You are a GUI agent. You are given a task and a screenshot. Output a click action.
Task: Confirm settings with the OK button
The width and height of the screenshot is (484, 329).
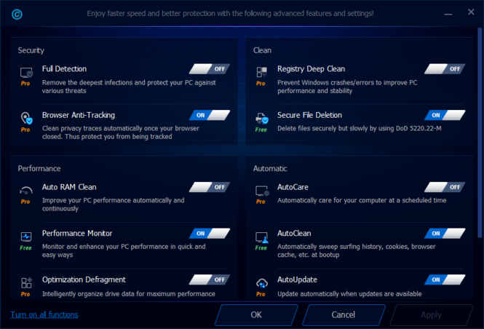tap(256, 314)
